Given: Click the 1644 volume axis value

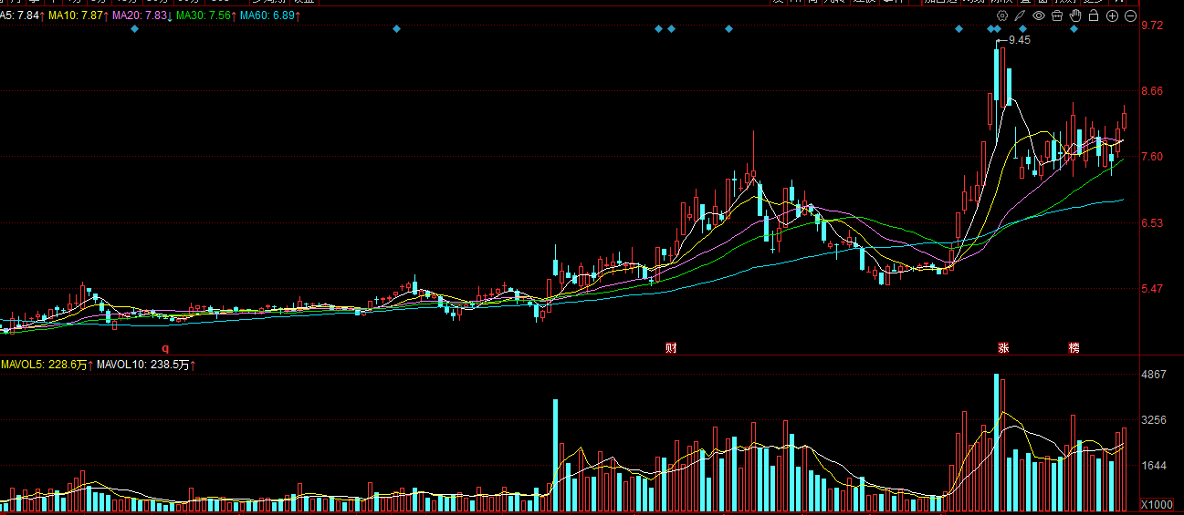Looking at the screenshot, I should tap(1154, 466).
